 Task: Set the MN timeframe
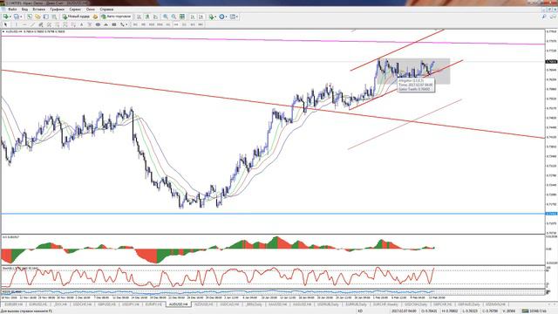201,24
